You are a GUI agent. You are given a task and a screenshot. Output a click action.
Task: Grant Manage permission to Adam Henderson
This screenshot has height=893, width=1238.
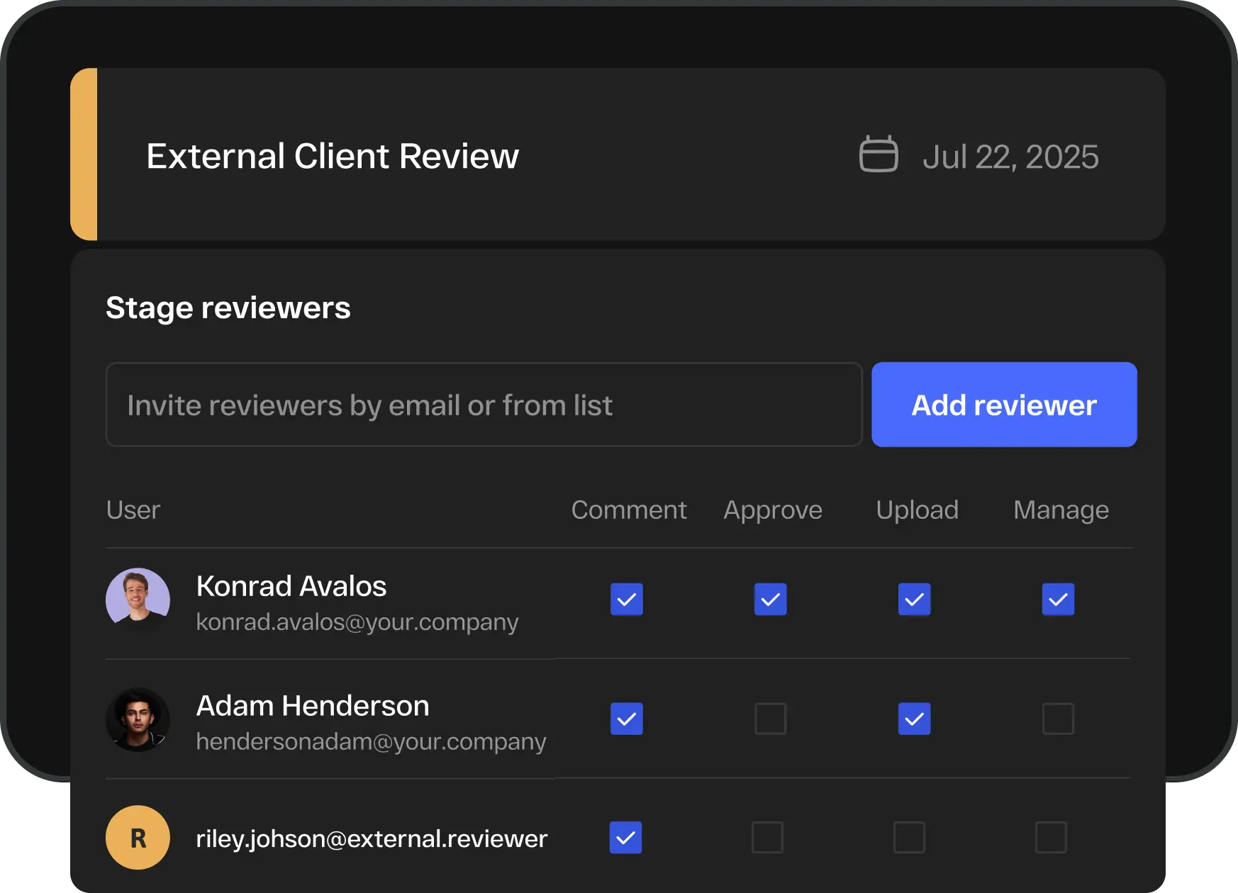1058,719
